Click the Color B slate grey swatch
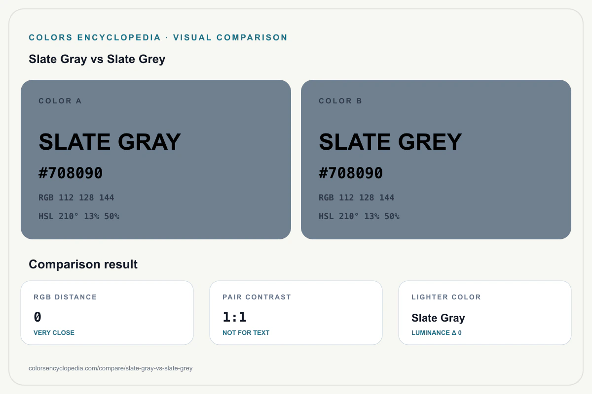This screenshot has width=592, height=394. pos(436,160)
